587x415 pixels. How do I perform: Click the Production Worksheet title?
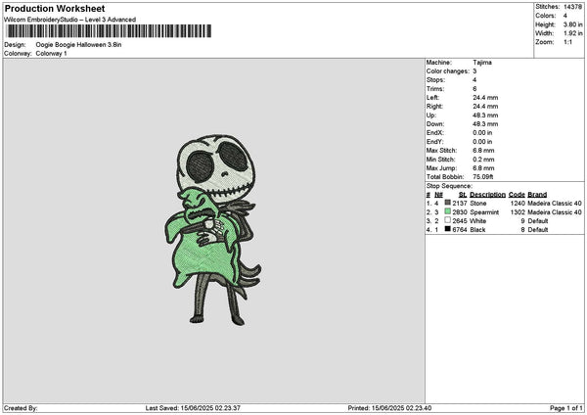click(55, 8)
